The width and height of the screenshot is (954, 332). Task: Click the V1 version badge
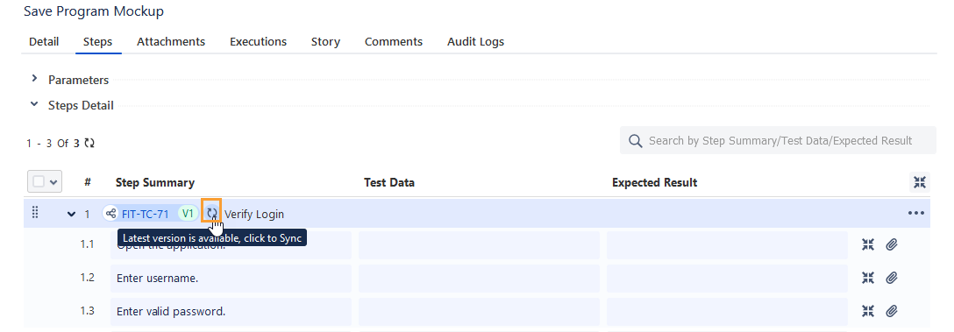[188, 214]
